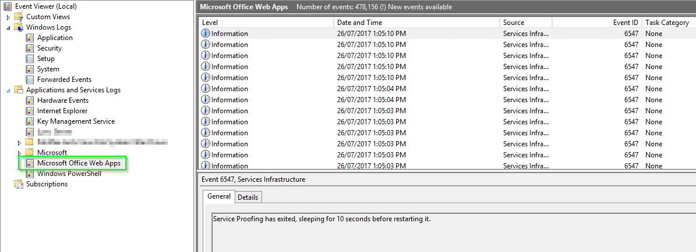The image size is (696, 252).
Task: Click the Windows PowerShell log icon
Action: tap(30, 174)
